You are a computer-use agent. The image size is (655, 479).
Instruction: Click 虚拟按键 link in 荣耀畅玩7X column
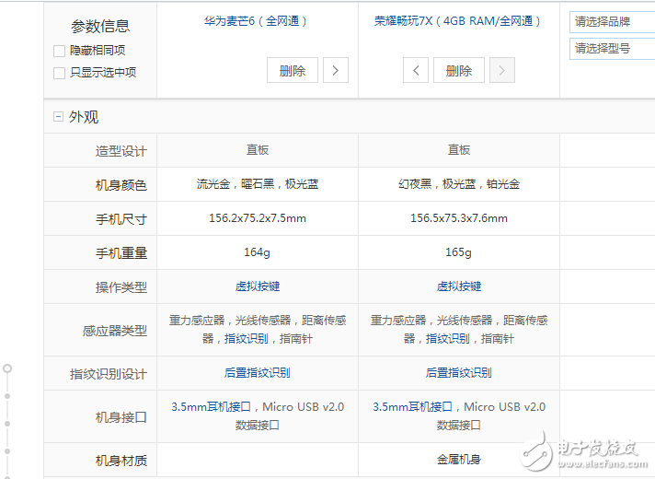point(458,286)
